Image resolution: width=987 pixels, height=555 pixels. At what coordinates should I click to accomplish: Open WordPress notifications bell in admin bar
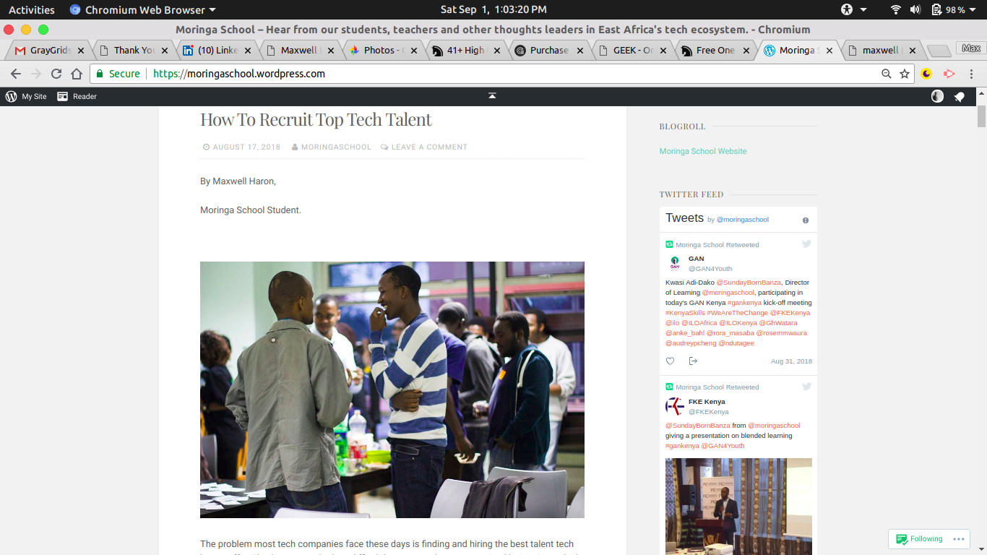click(x=960, y=96)
